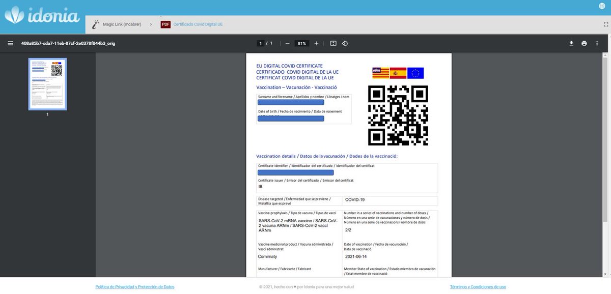Screen dimensions: 611x294
Task: Click the European Union flag
Action: 415,73
